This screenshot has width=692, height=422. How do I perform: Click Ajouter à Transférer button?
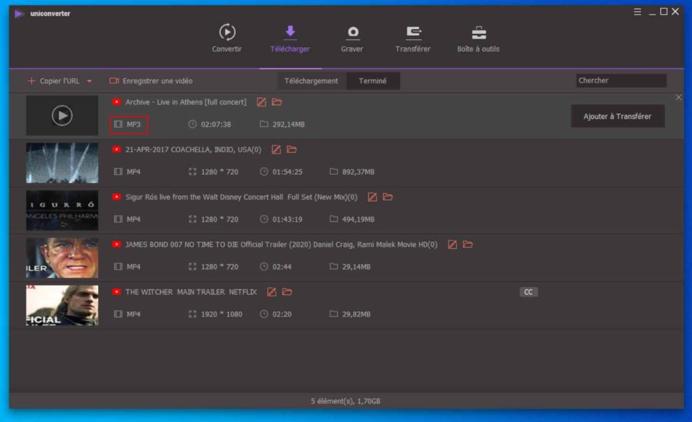(618, 116)
